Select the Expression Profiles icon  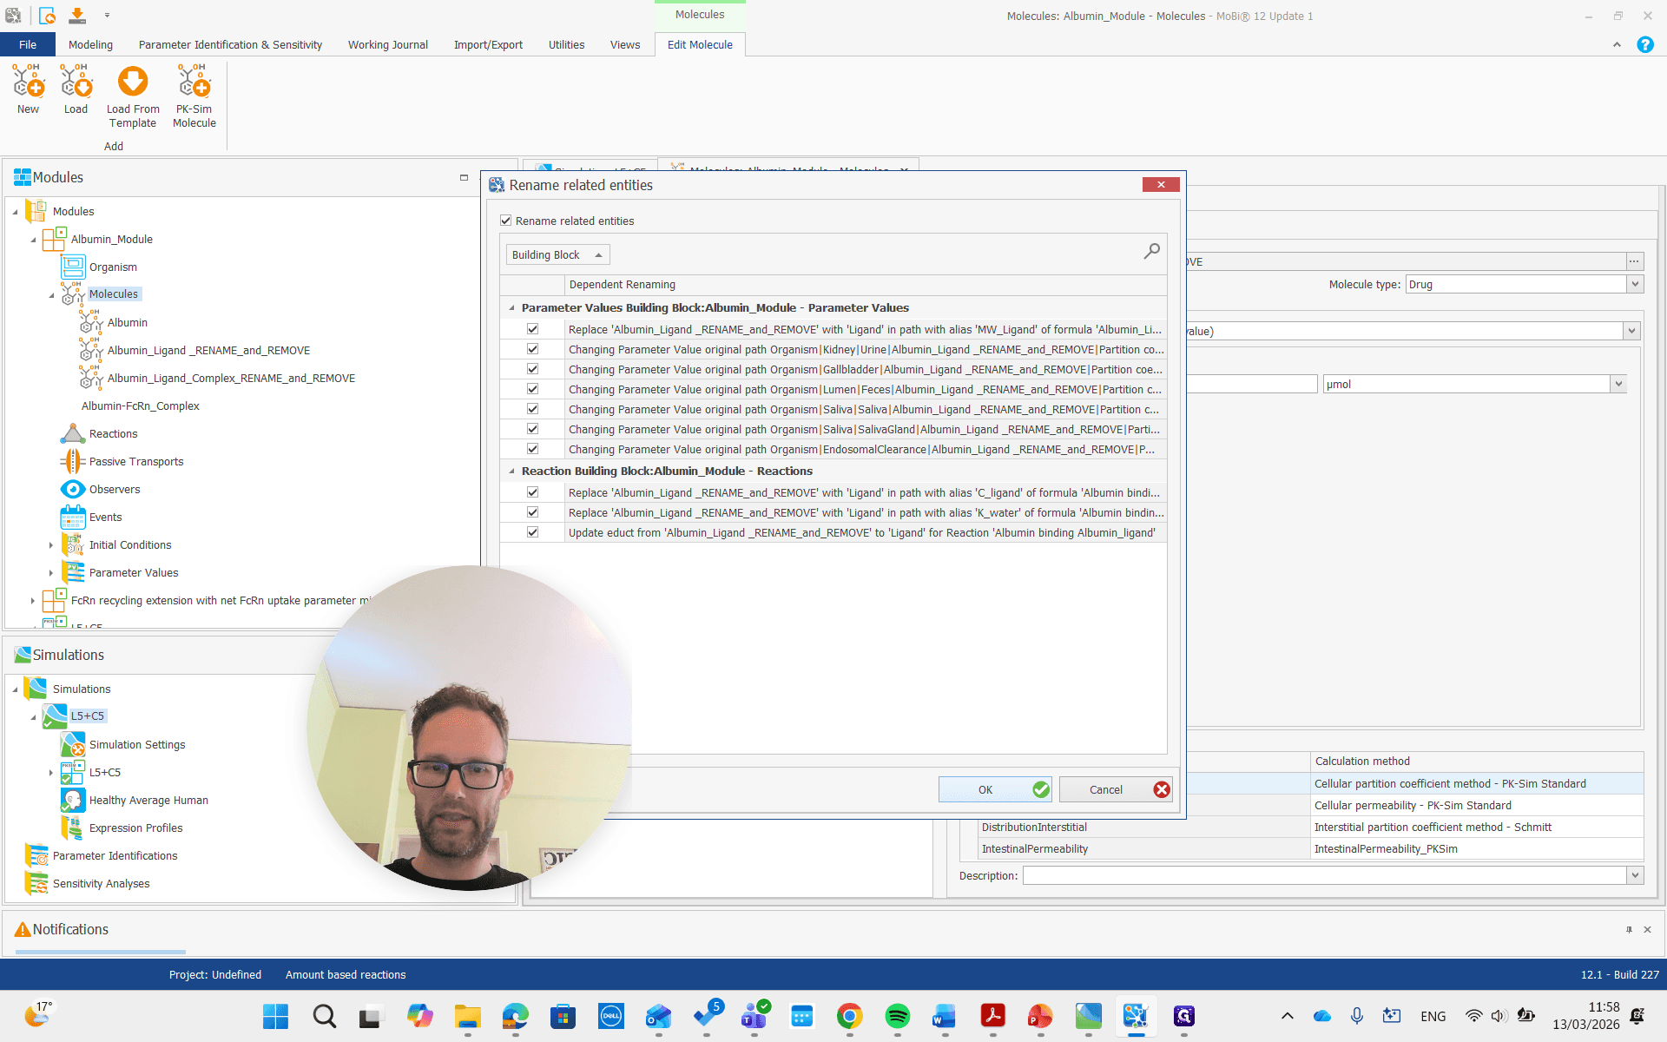pyautogui.click(x=73, y=828)
